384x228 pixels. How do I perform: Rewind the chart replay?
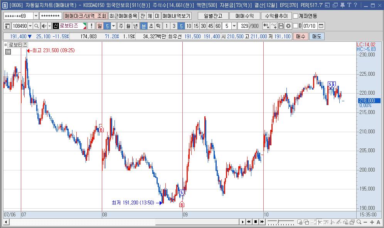(x=249, y=222)
